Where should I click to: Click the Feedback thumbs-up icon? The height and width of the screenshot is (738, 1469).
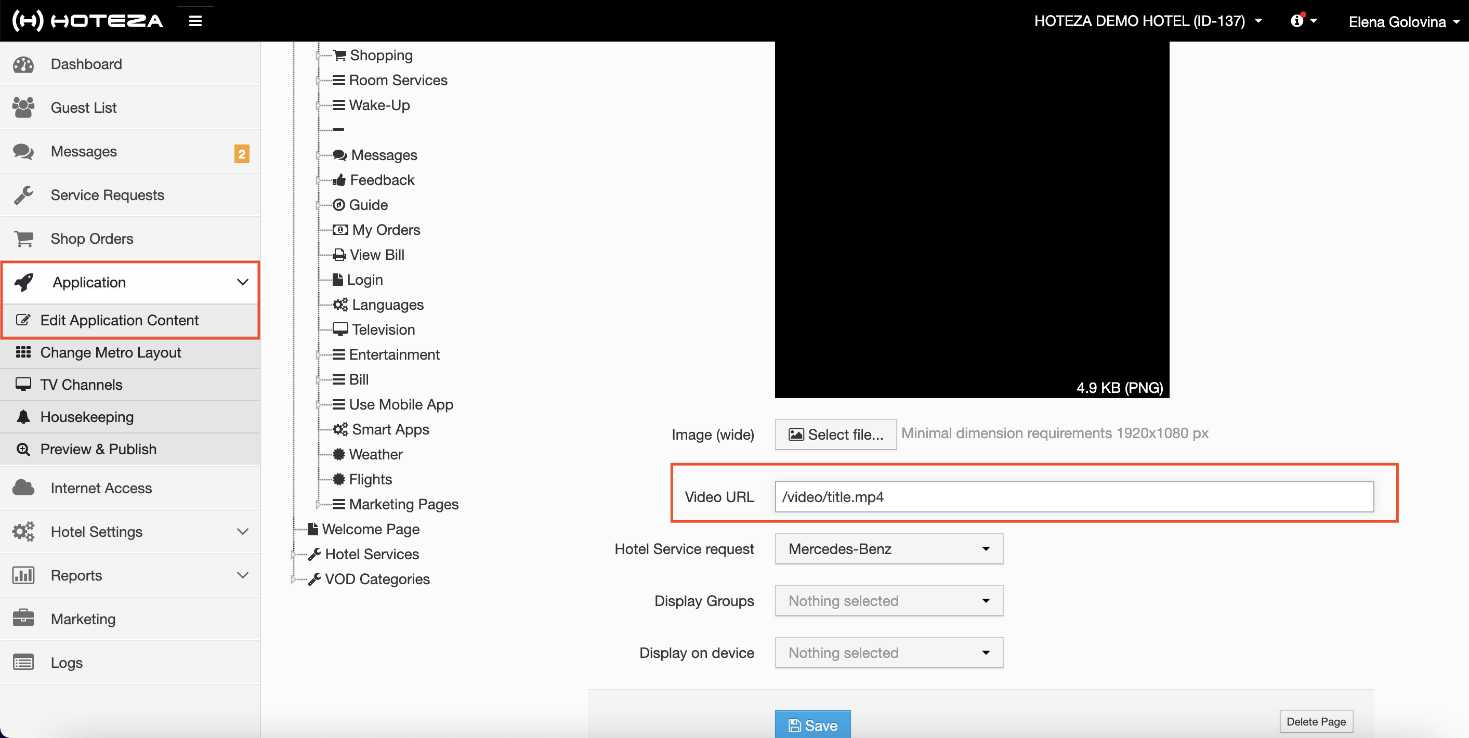[339, 180]
